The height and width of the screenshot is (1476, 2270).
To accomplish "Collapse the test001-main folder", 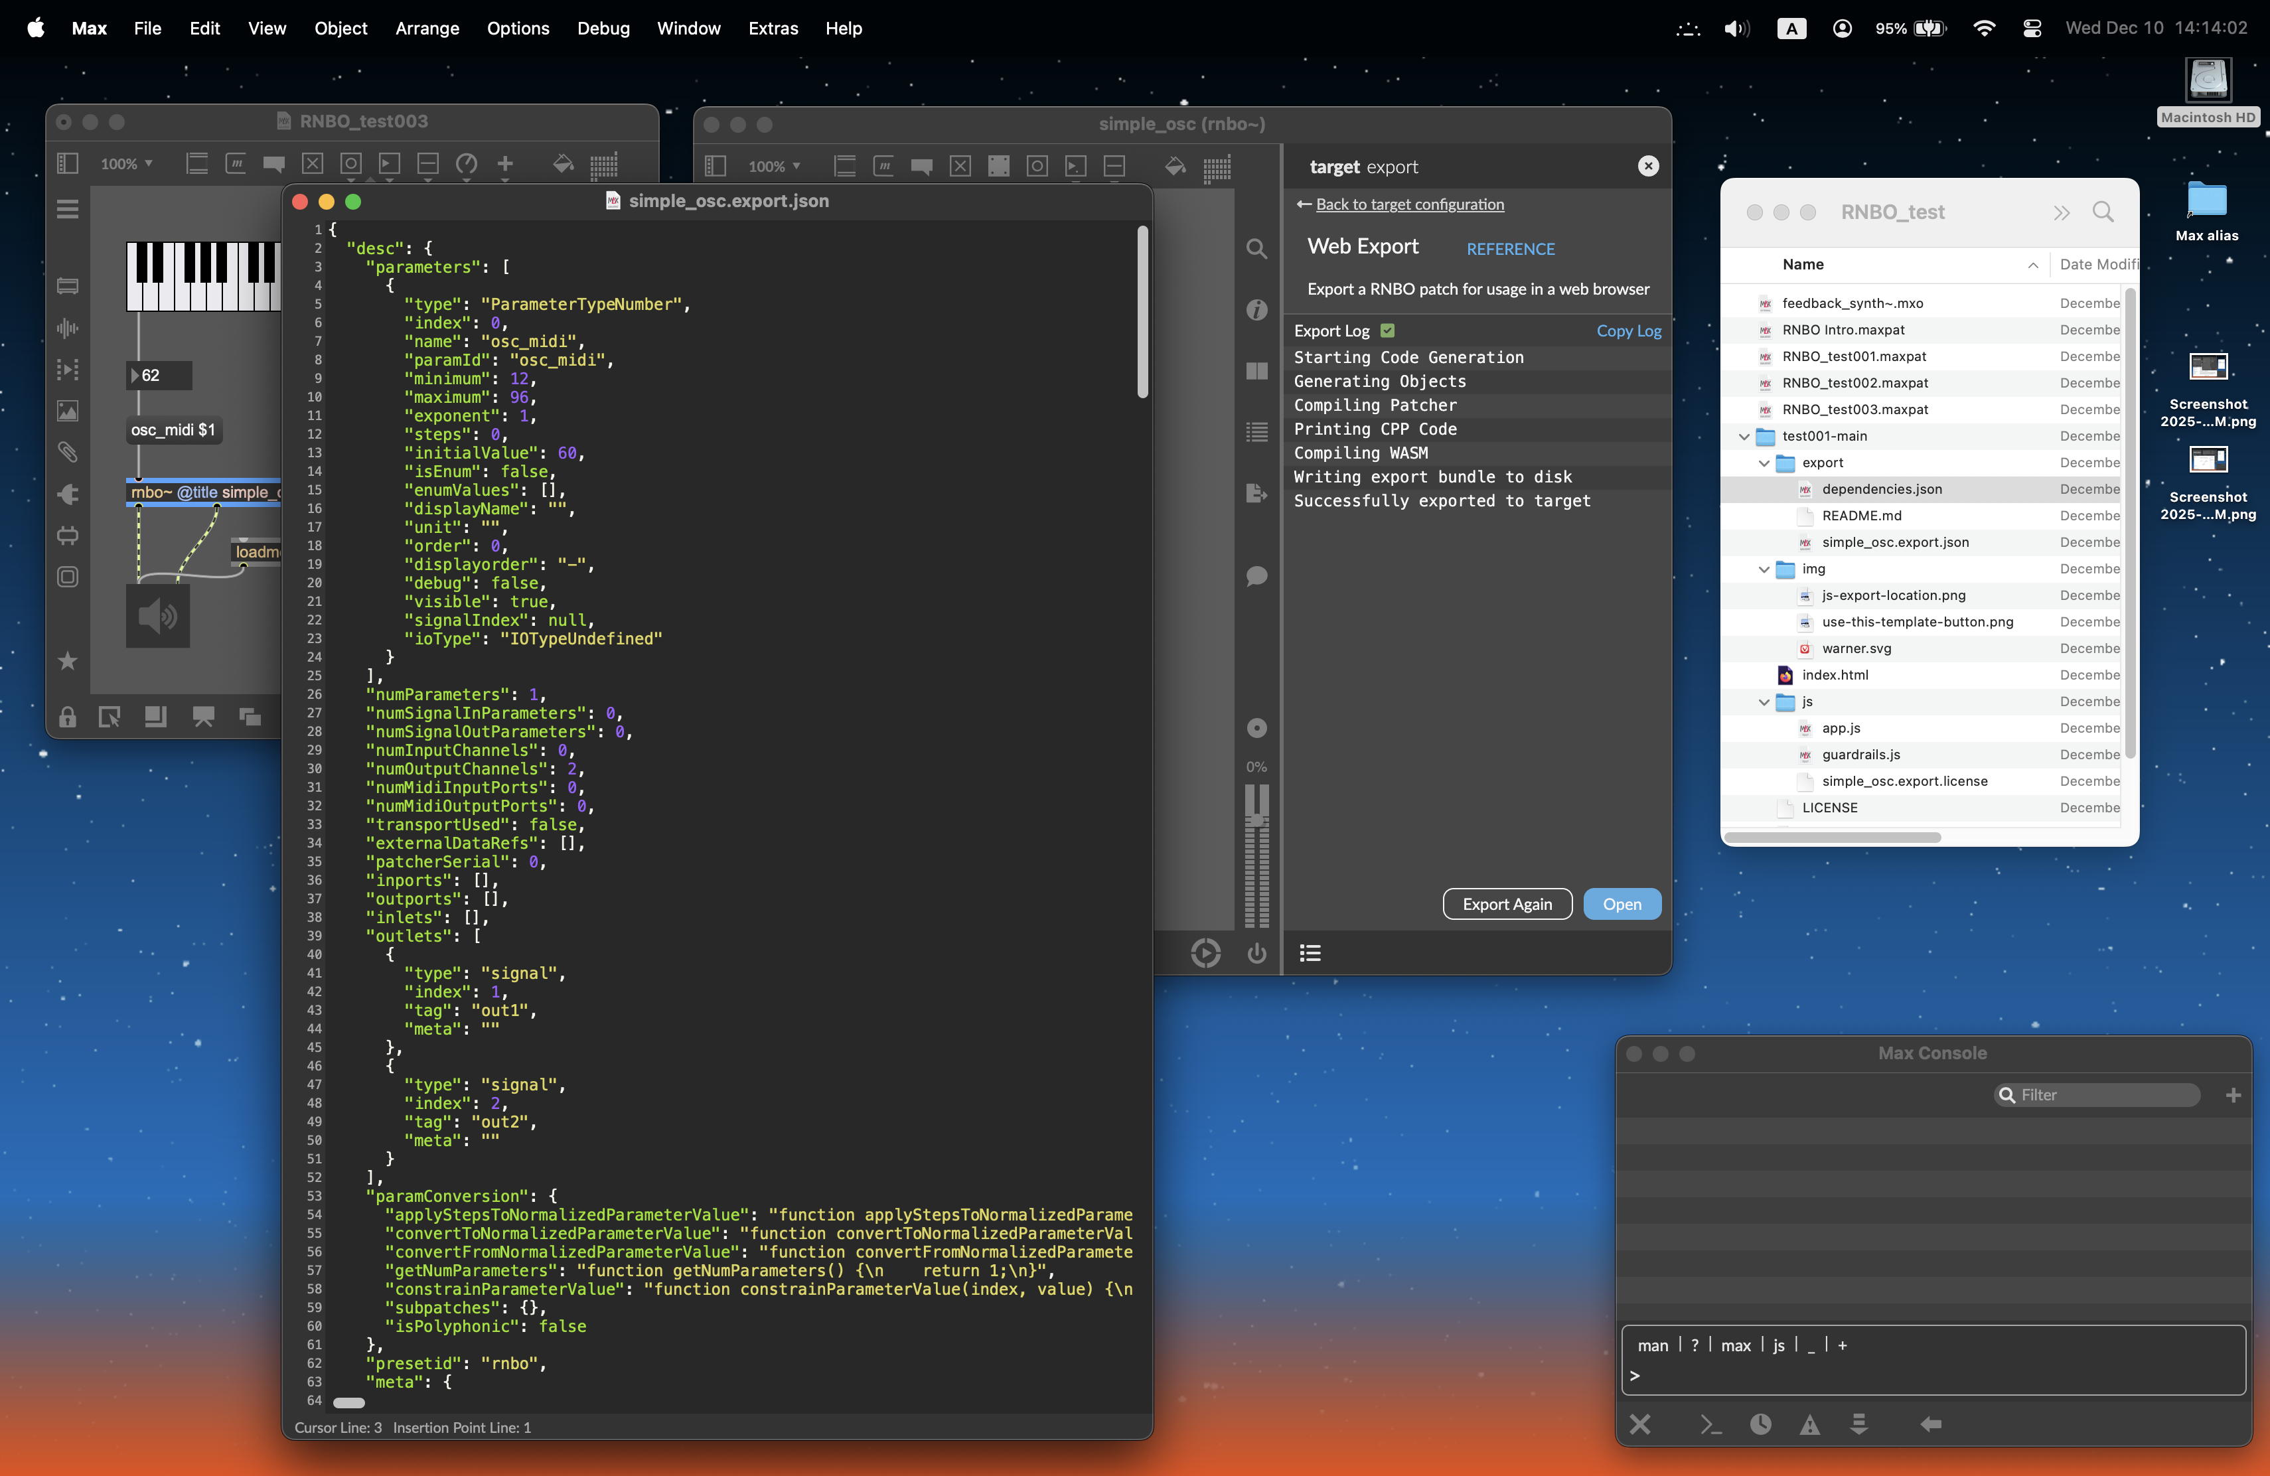I will click(x=1744, y=436).
